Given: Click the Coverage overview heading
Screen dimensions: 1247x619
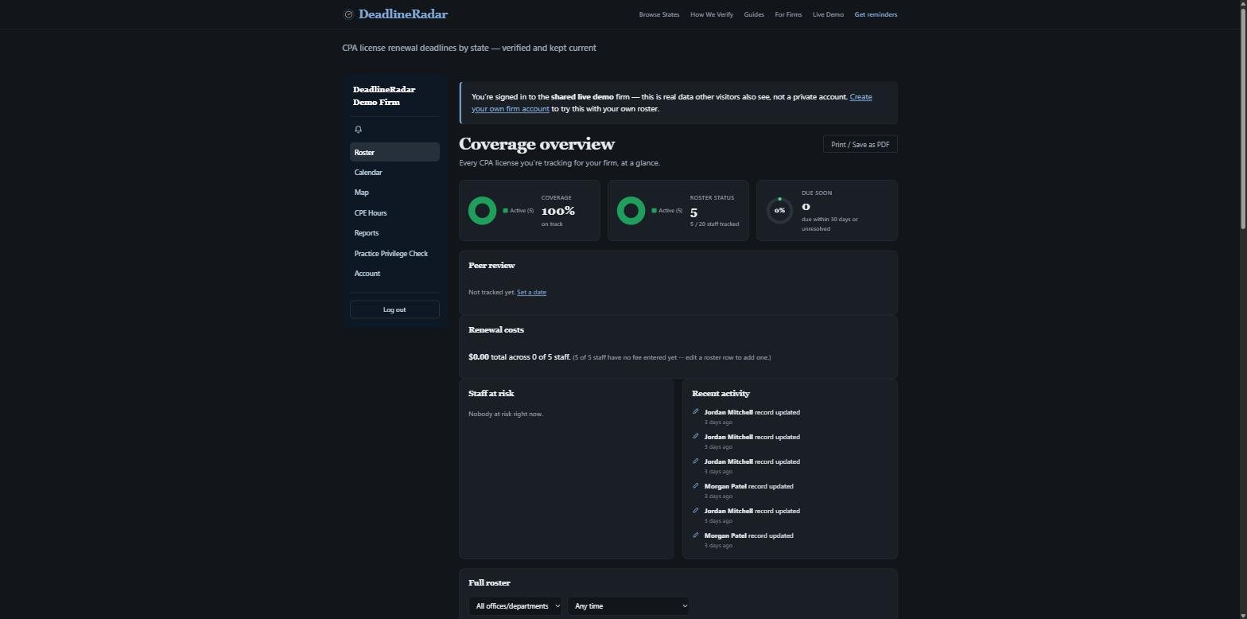Looking at the screenshot, I should tap(537, 144).
